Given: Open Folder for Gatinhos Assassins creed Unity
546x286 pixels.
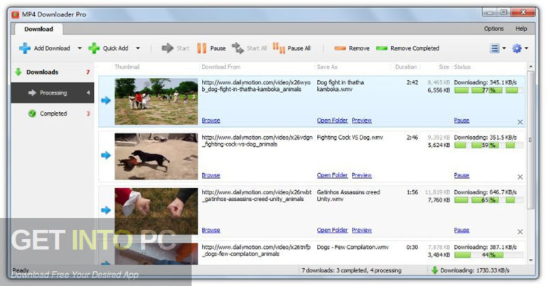Looking at the screenshot, I should [x=332, y=230].
